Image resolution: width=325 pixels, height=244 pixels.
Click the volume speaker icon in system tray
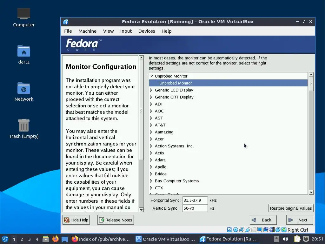tap(285, 239)
